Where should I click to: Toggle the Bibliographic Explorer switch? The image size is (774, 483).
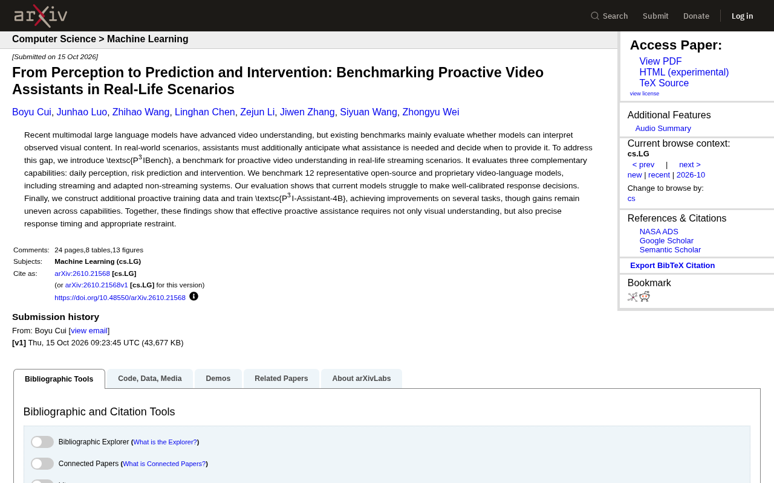pyautogui.click(x=42, y=442)
